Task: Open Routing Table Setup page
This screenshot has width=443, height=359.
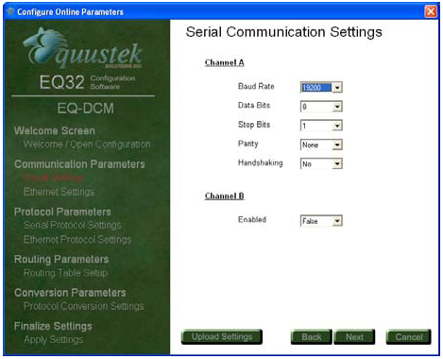Action: click(x=65, y=273)
